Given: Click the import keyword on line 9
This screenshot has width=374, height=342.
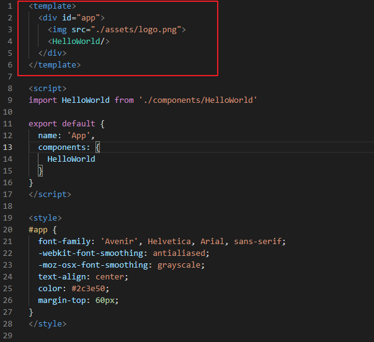Looking at the screenshot, I should click(x=43, y=100).
